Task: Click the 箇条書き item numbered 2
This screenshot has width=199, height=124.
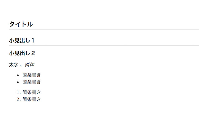Action: pos(32,99)
